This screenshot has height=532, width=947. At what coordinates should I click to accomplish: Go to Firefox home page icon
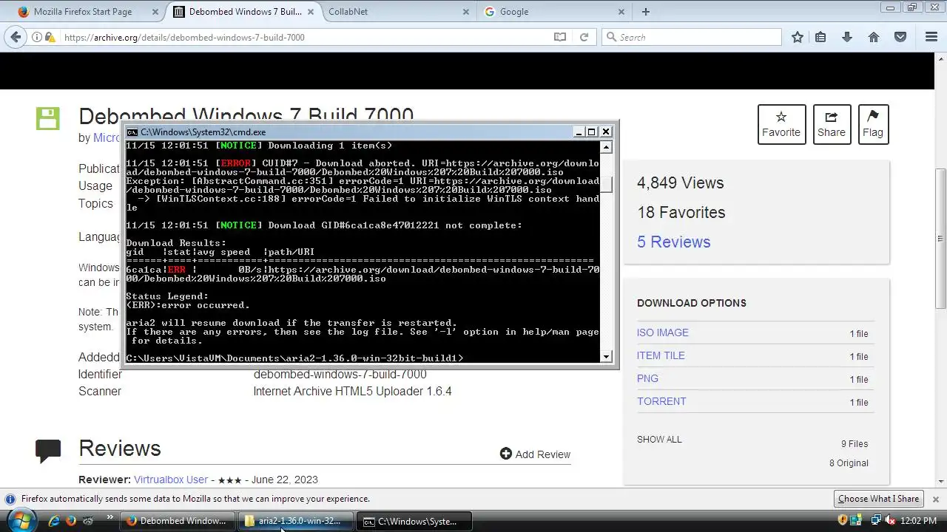click(x=874, y=37)
